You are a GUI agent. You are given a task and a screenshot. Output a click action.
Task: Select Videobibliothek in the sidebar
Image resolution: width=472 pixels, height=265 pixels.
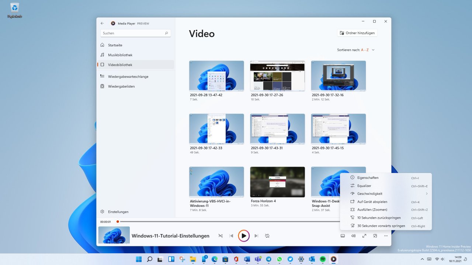pos(135,65)
